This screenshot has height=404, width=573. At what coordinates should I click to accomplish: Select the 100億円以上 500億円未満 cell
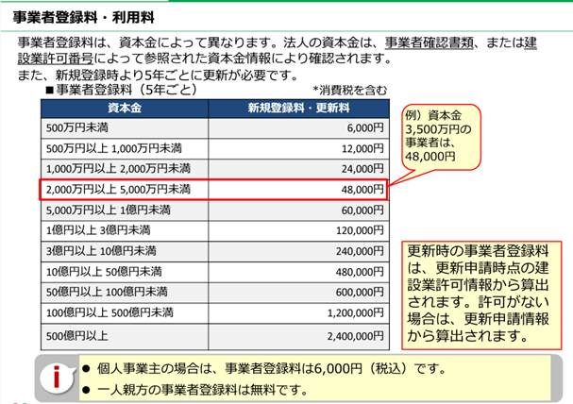point(125,312)
